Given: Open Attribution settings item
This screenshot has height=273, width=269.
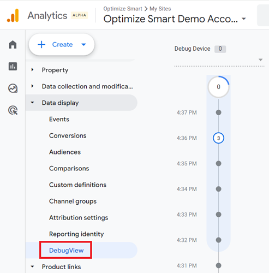Looking at the screenshot, I should pos(79,218).
